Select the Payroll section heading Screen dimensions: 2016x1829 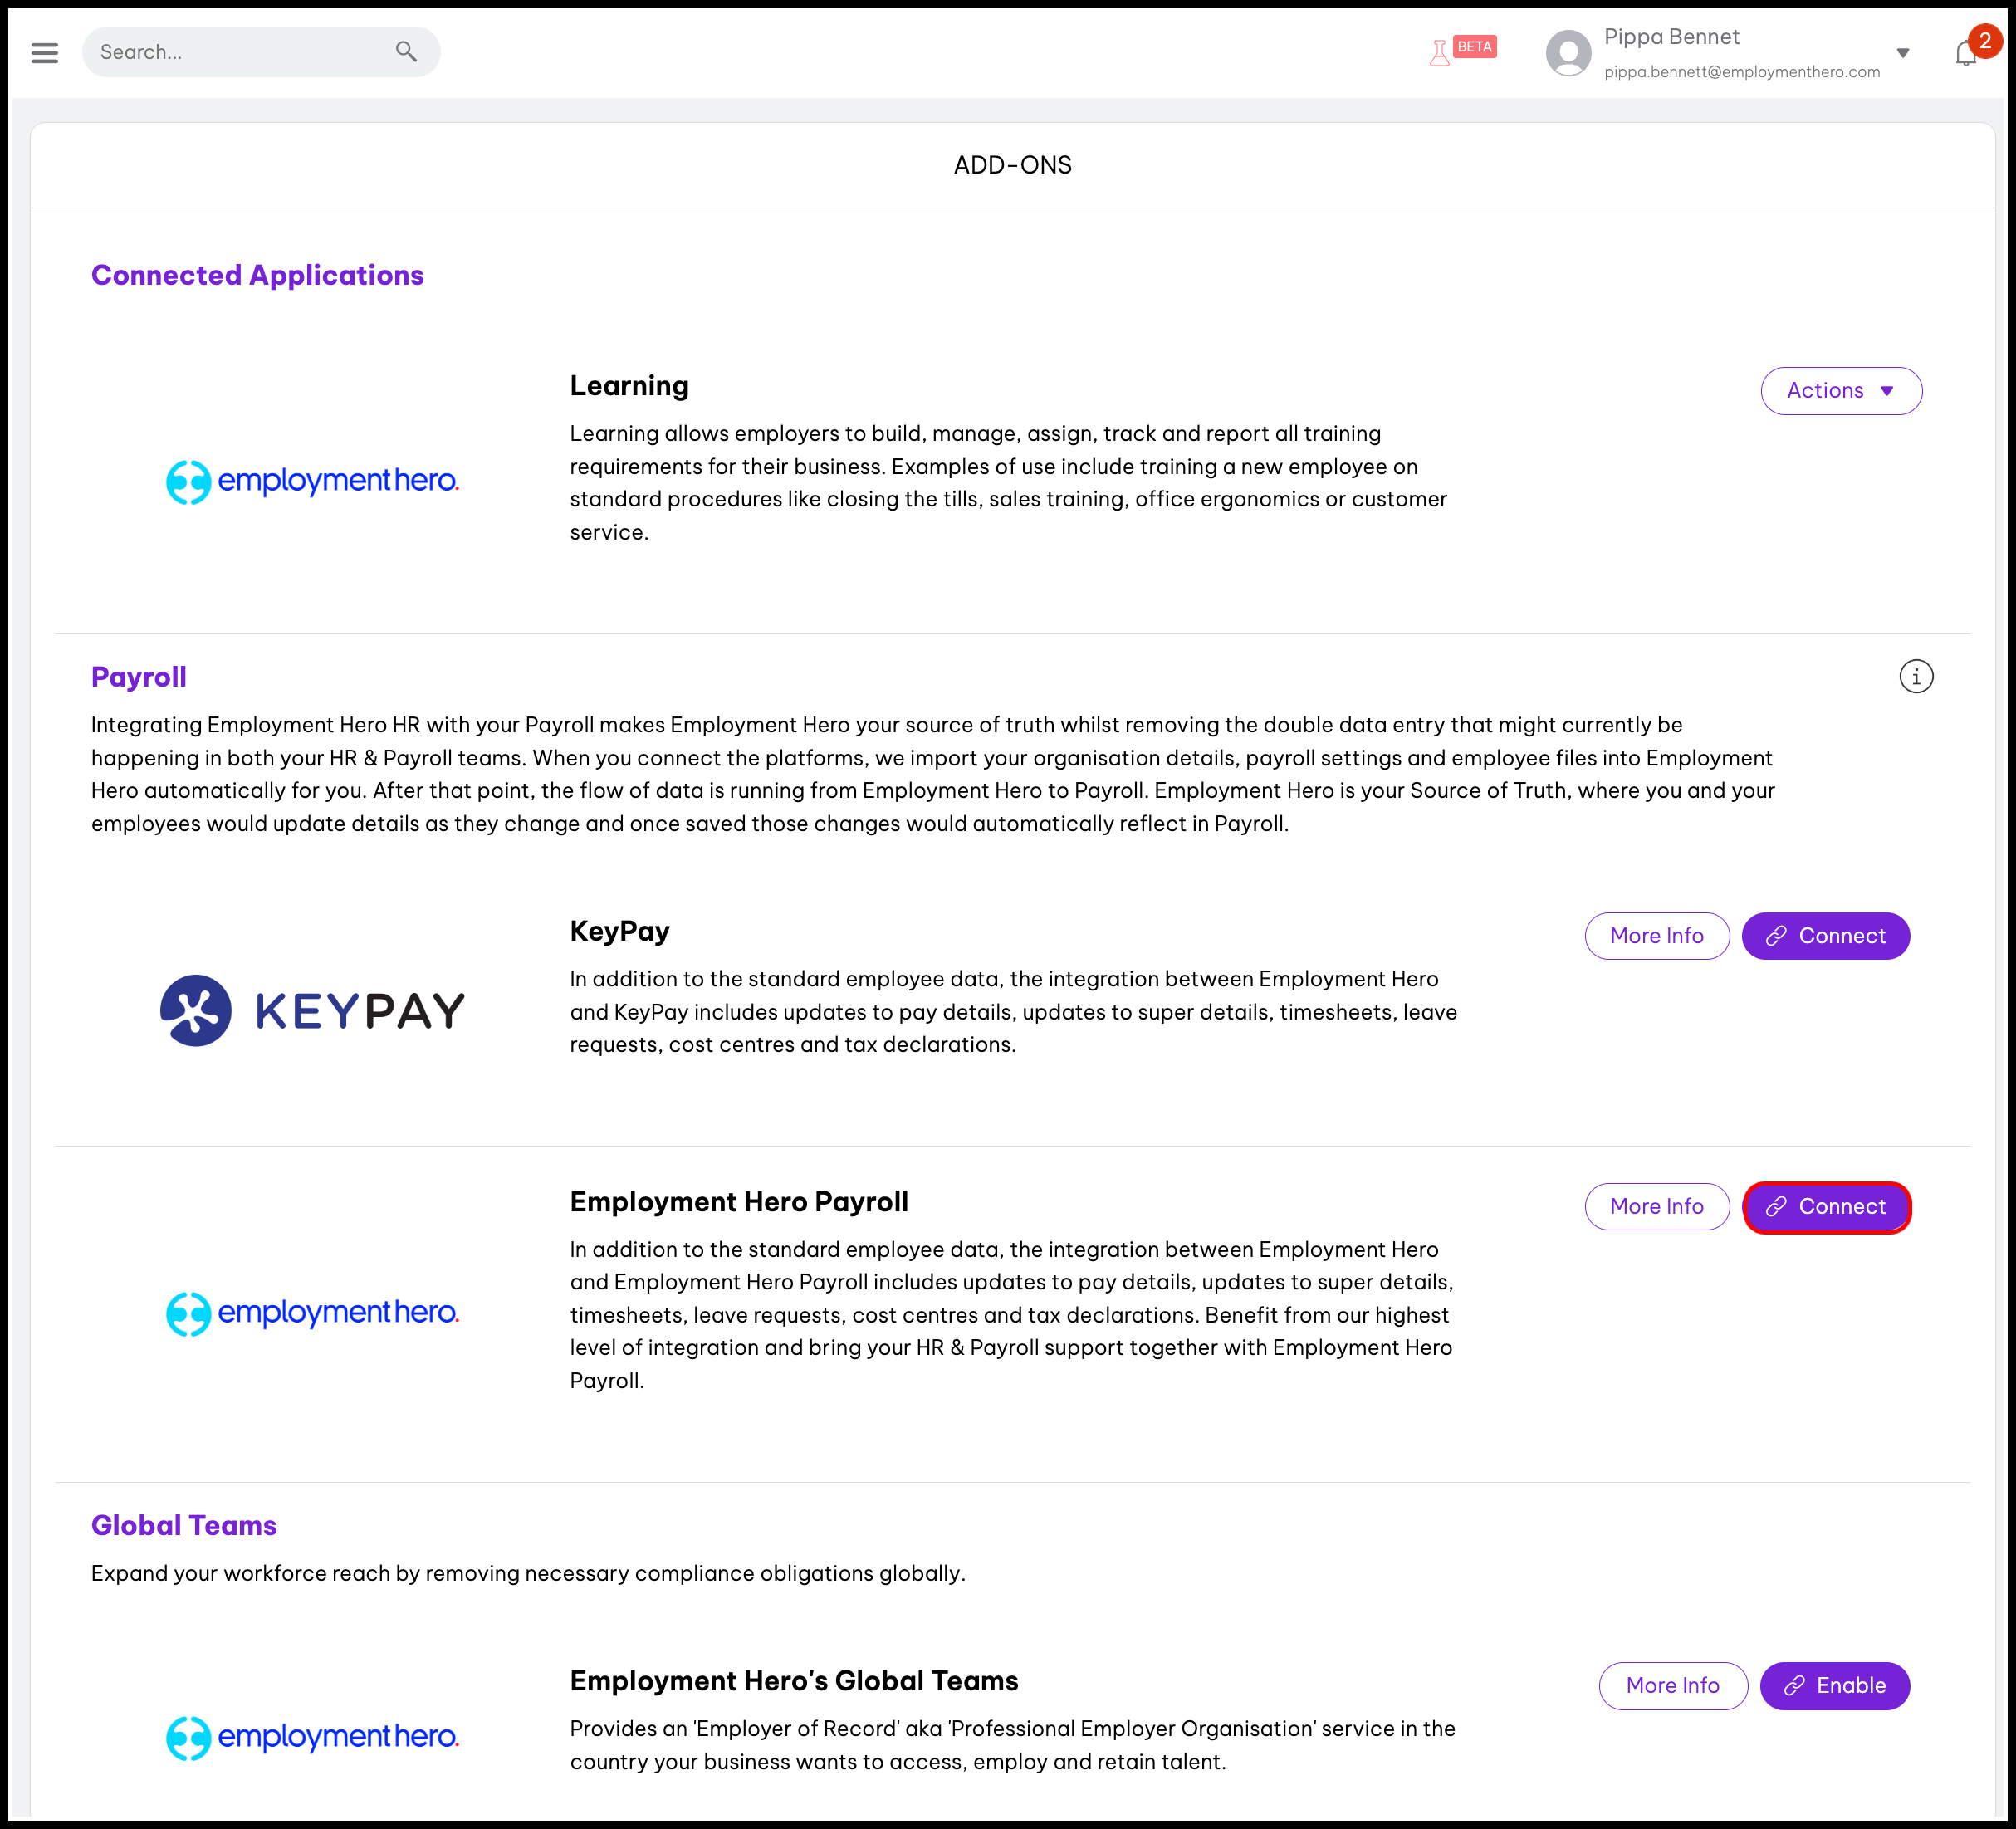click(138, 677)
